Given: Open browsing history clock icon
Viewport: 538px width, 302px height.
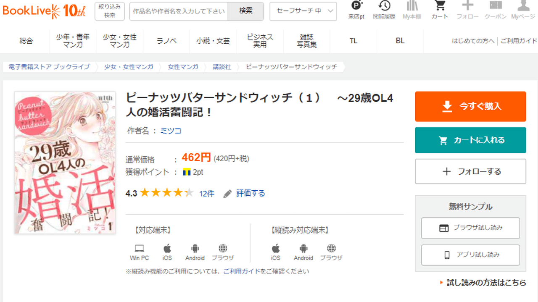Looking at the screenshot, I should pyautogui.click(x=384, y=9).
